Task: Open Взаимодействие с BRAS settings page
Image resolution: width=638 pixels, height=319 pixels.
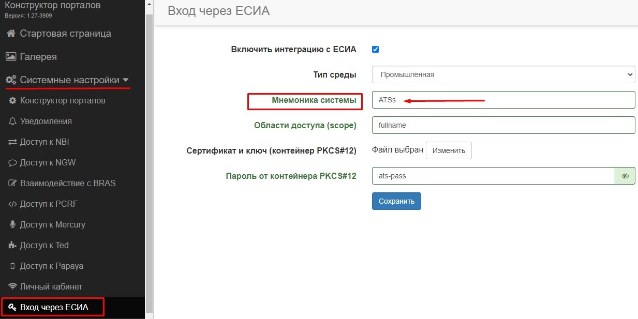Action: coord(68,184)
